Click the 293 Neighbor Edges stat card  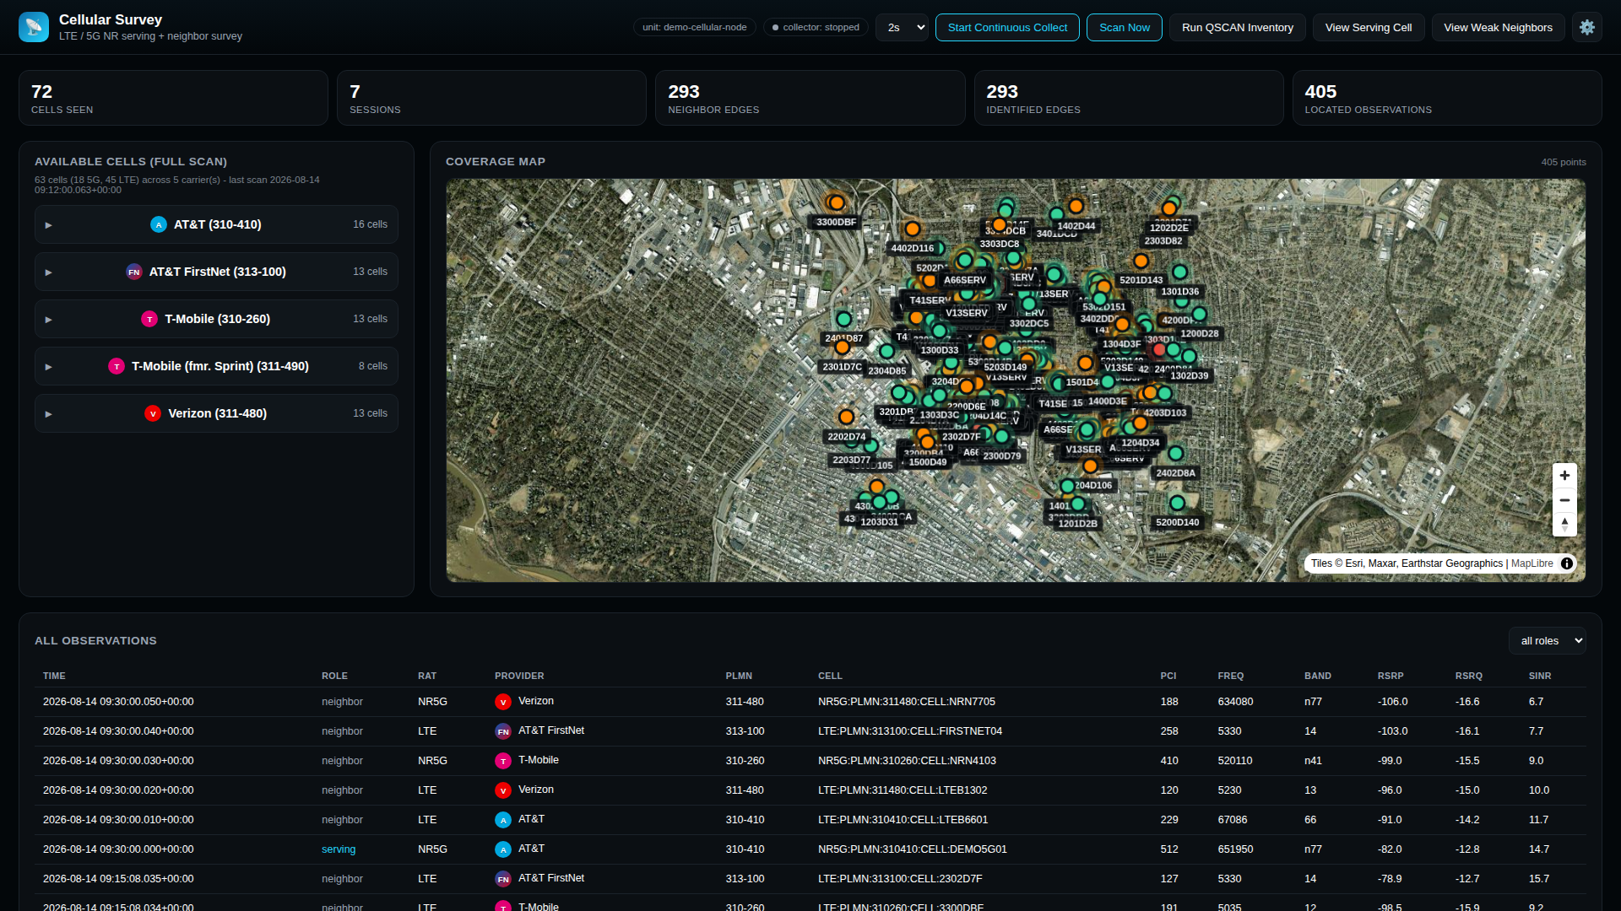[x=810, y=98]
